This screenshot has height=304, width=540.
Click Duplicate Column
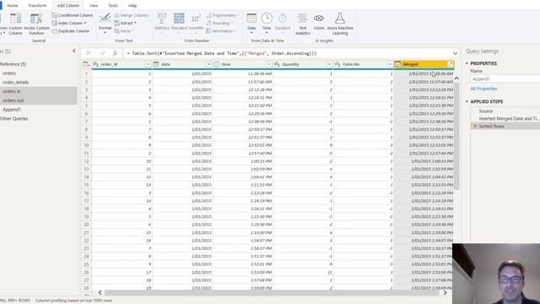click(x=71, y=31)
